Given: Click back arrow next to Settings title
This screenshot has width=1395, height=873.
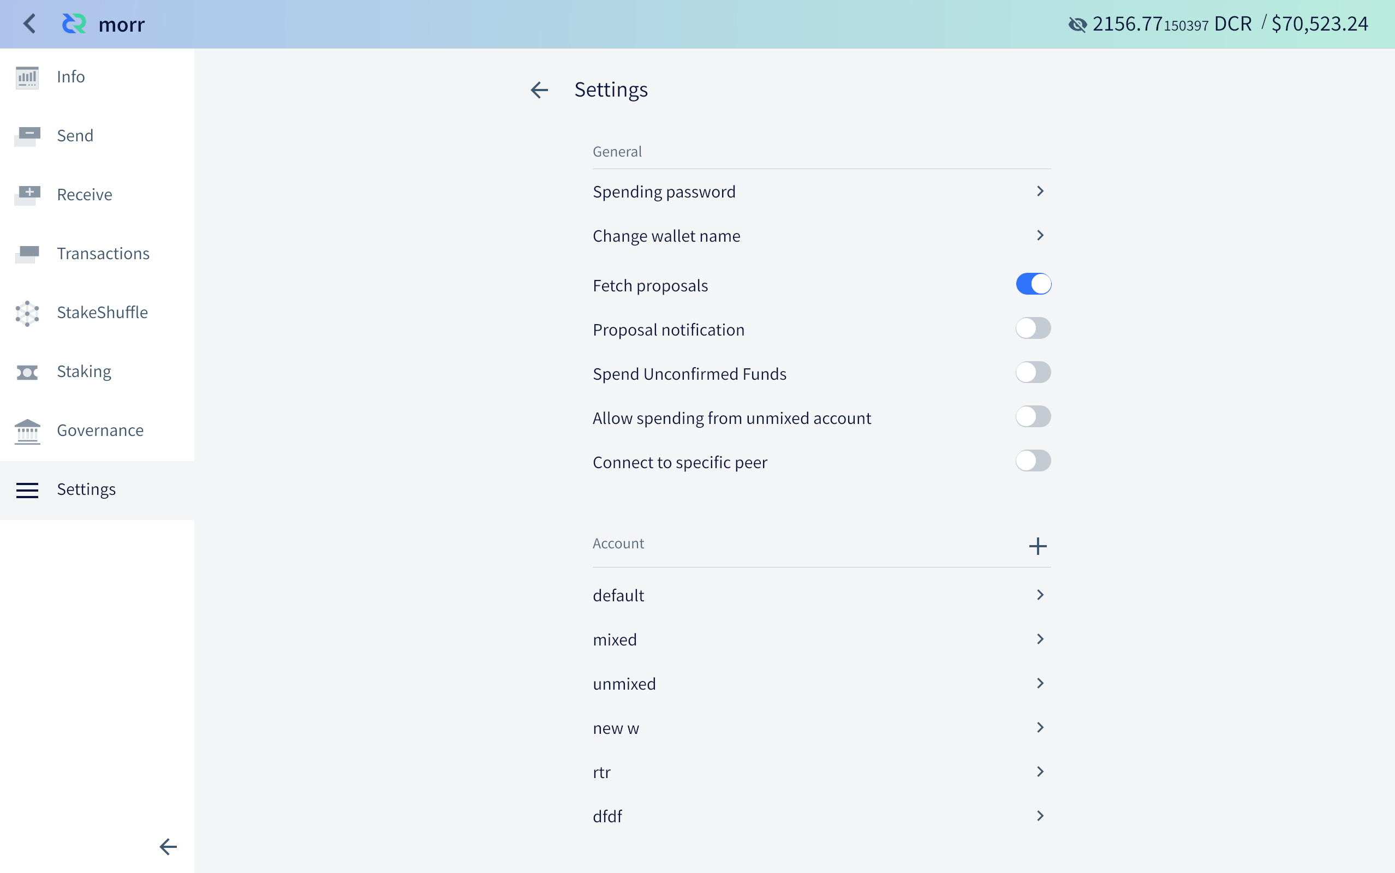Looking at the screenshot, I should pyautogui.click(x=539, y=89).
